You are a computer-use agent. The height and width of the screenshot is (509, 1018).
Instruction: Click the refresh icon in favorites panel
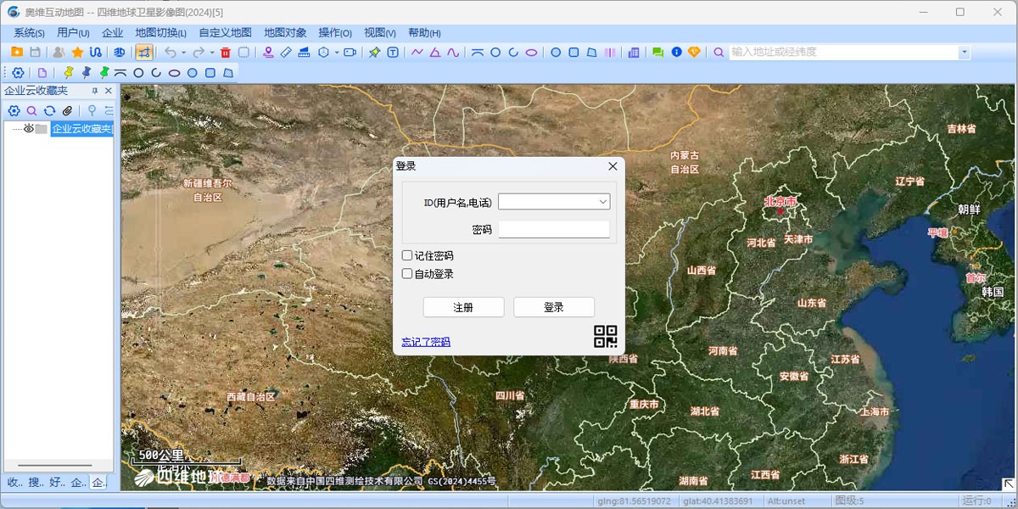pyautogui.click(x=49, y=111)
